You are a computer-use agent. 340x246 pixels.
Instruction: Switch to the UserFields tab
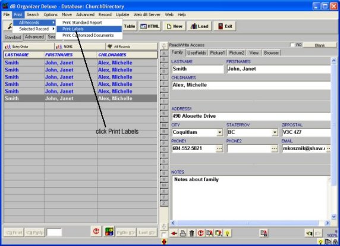(197, 53)
